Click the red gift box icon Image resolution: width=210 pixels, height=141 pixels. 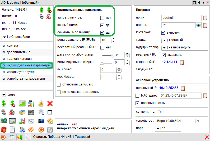click(4, 130)
